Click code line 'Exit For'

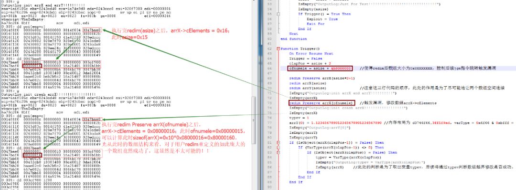(315, 24)
